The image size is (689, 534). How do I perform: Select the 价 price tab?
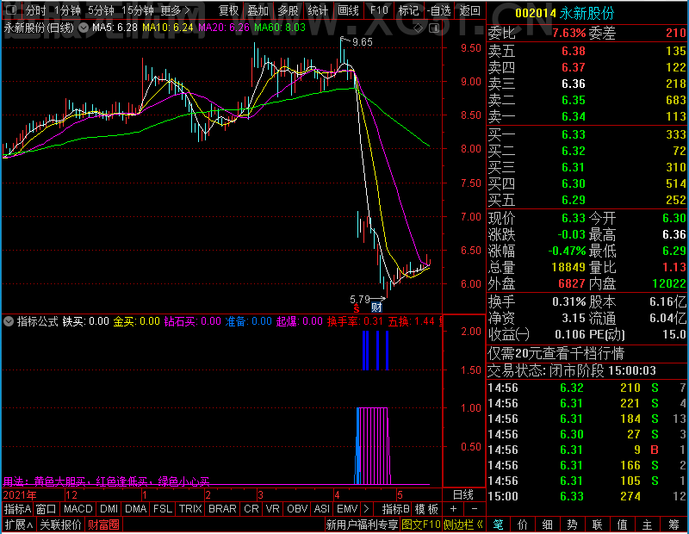point(523,525)
